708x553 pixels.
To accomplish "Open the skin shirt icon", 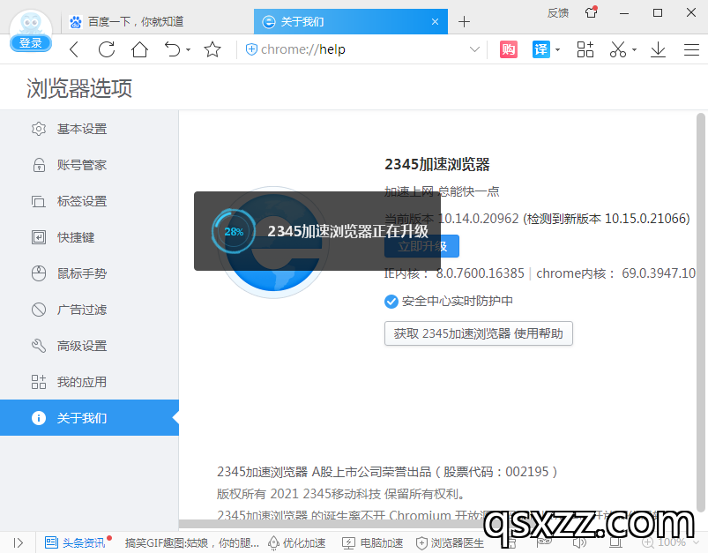I will pyautogui.click(x=591, y=12).
